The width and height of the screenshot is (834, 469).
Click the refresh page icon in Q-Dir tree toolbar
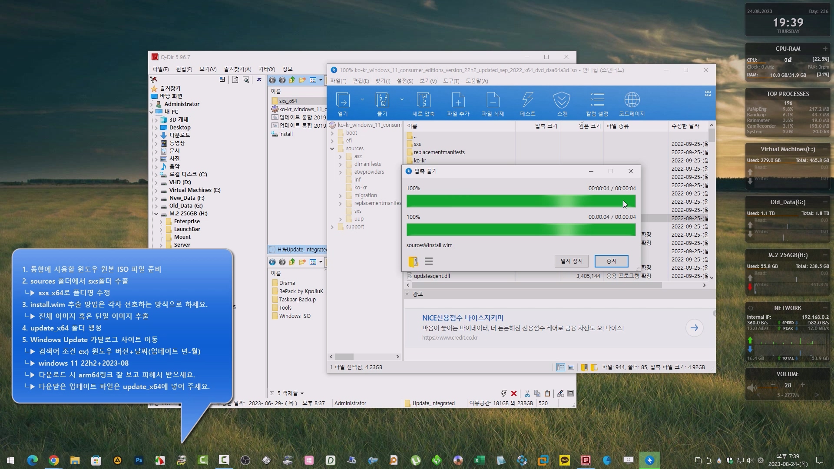pos(235,79)
